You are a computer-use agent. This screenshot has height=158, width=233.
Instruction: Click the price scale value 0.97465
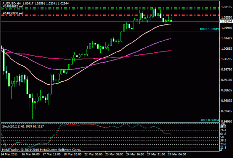coord(227,111)
